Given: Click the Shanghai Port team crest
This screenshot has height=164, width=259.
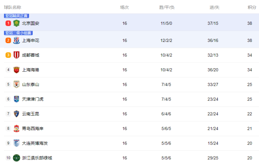Looking at the screenshot, I should 16,70.
